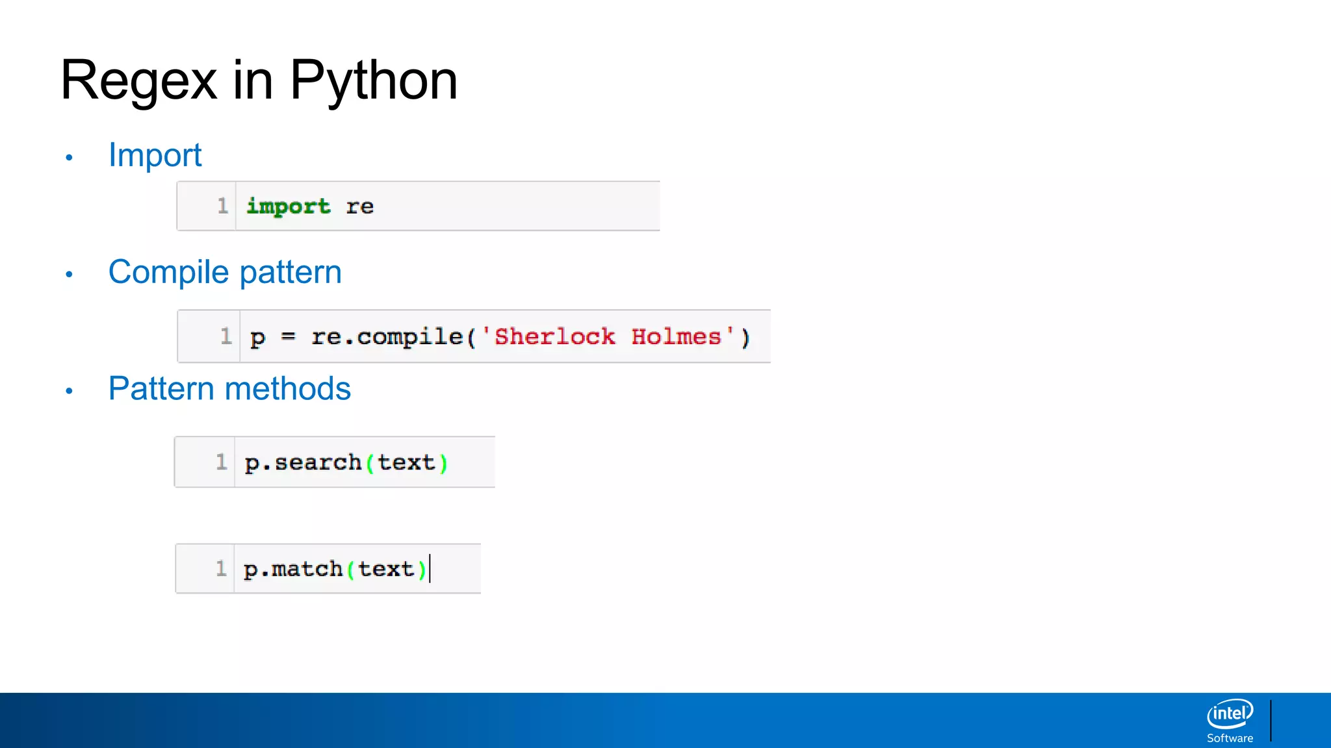Click line number 1 beside re.compile
This screenshot has width=1331, height=748.
(226, 336)
